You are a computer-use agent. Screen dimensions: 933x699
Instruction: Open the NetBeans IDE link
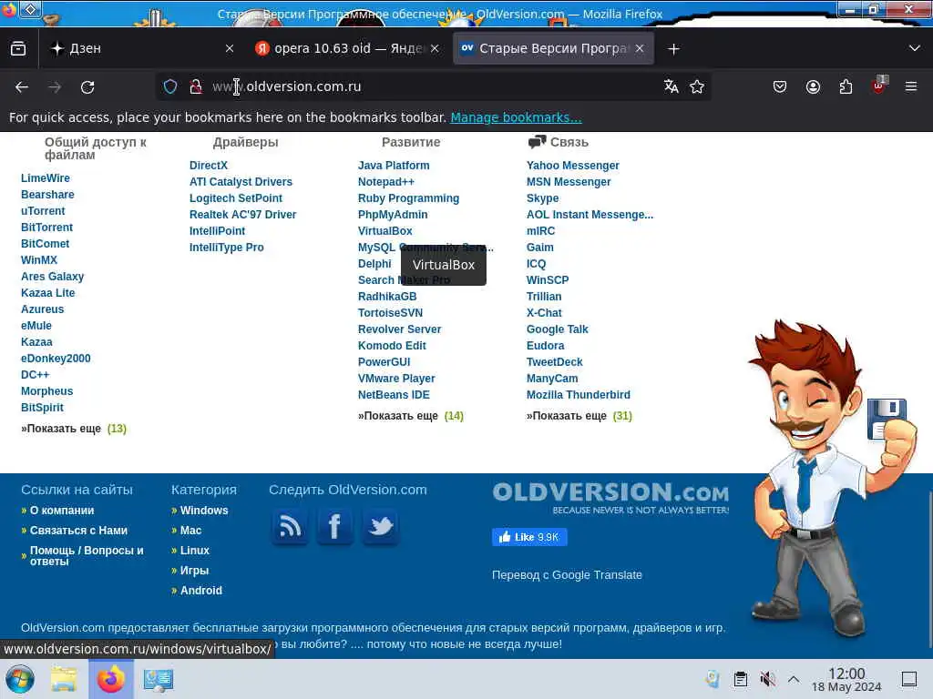tap(394, 395)
